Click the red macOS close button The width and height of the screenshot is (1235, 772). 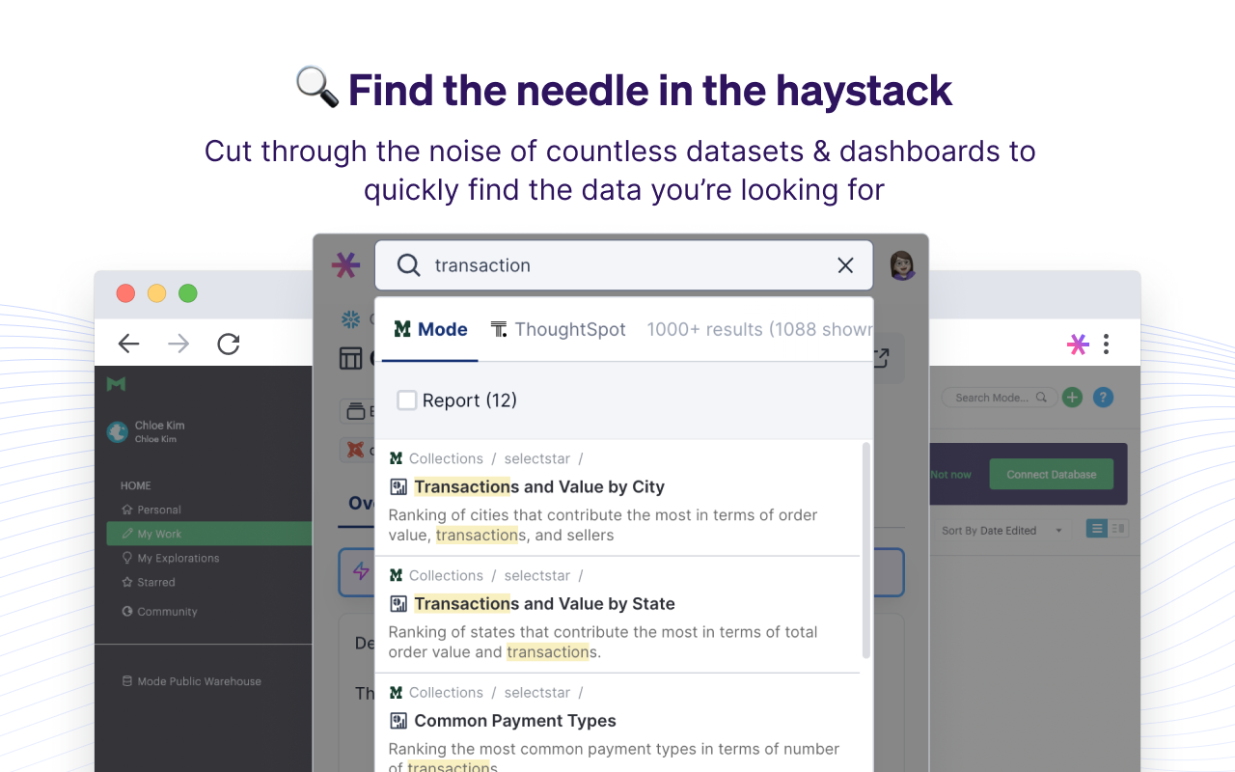(x=126, y=293)
